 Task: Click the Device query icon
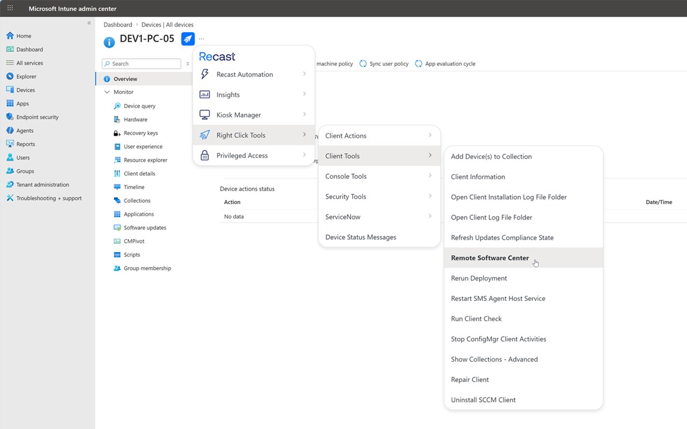(118, 106)
